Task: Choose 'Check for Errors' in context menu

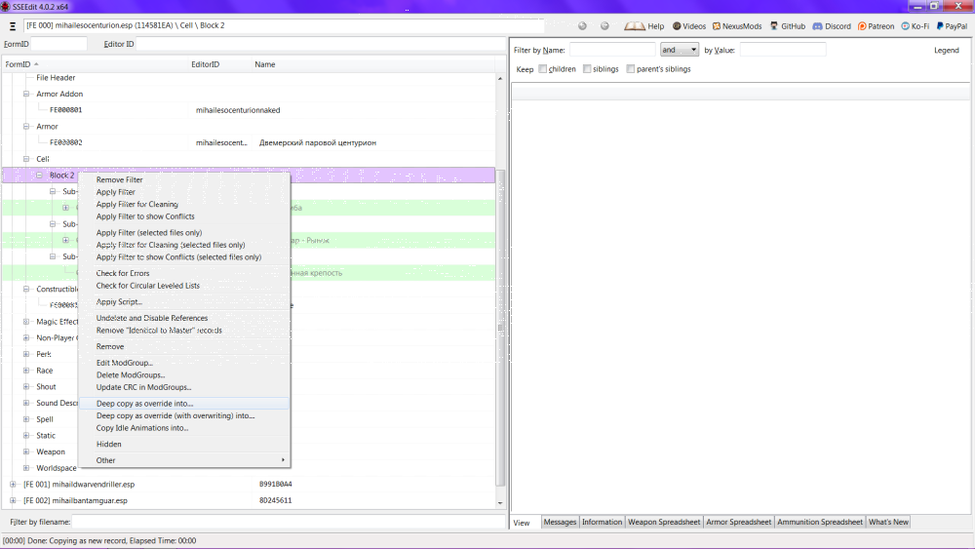Action: (x=123, y=273)
